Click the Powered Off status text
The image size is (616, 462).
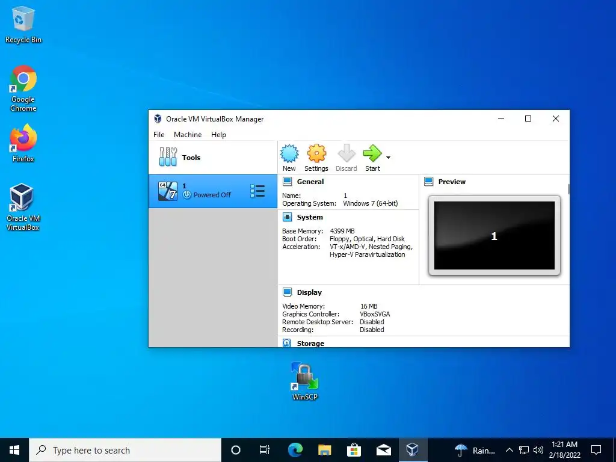coord(212,195)
